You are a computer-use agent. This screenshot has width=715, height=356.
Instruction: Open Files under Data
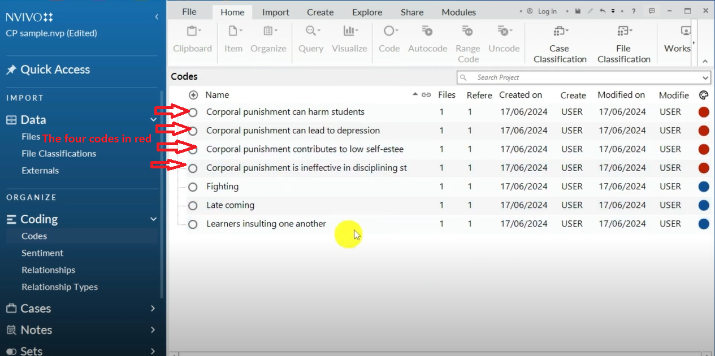(31, 137)
